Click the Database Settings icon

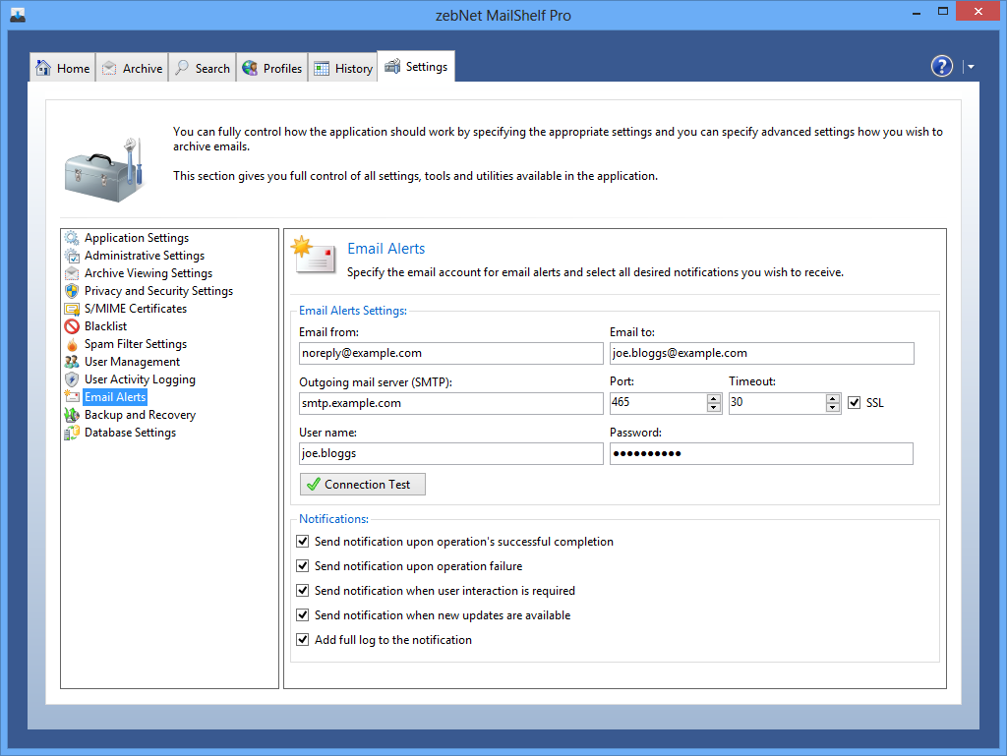coord(72,434)
